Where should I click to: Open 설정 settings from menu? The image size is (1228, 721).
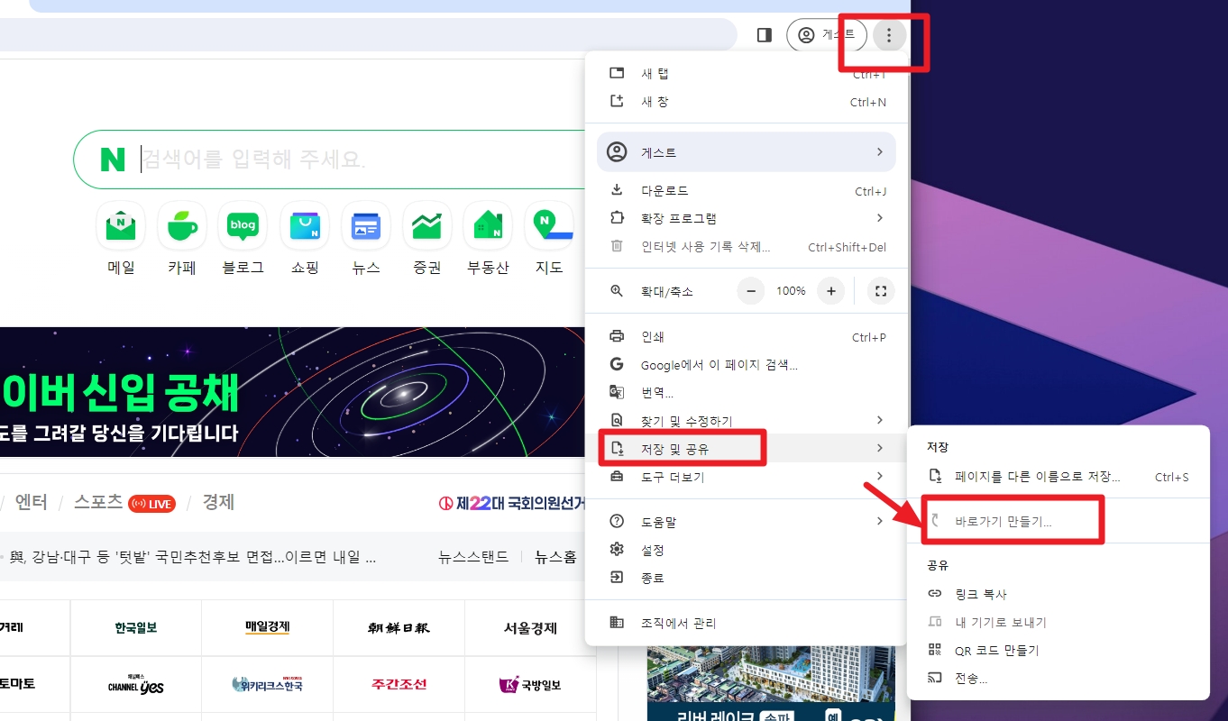coord(746,550)
